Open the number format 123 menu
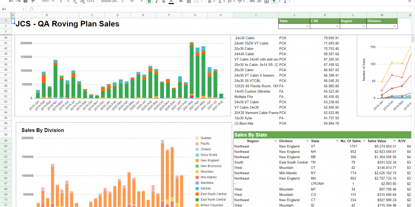 click(x=90, y=1)
